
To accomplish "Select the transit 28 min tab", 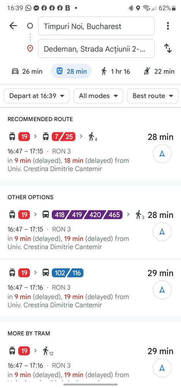I will pyautogui.click(x=71, y=71).
